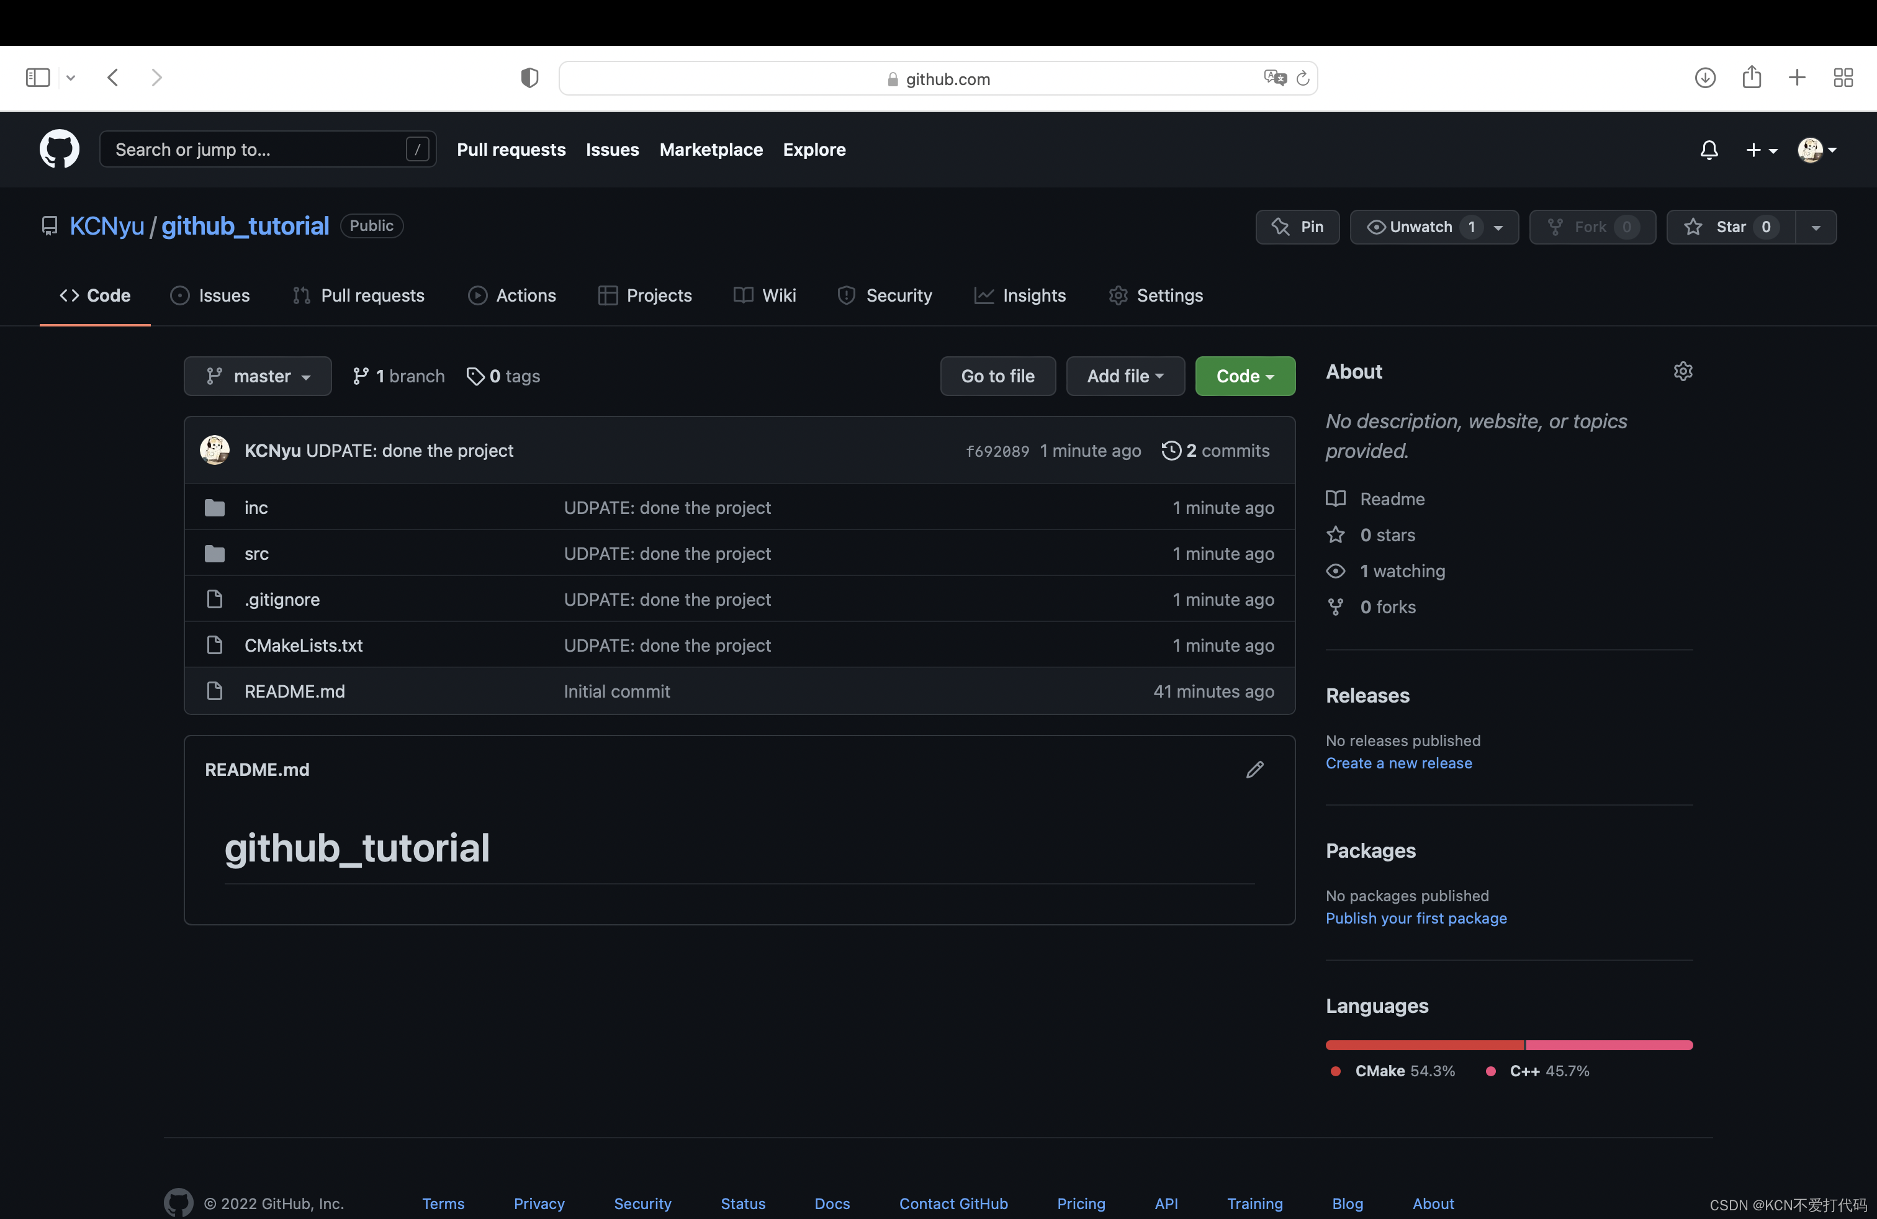Viewport: 1877px width, 1219px height.
Task: Click the Safari sidebar toggle icon
Action: pos(38,77)
